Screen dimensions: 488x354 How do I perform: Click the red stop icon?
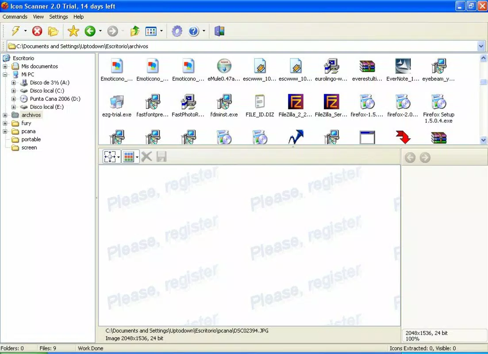click(37, 31)
